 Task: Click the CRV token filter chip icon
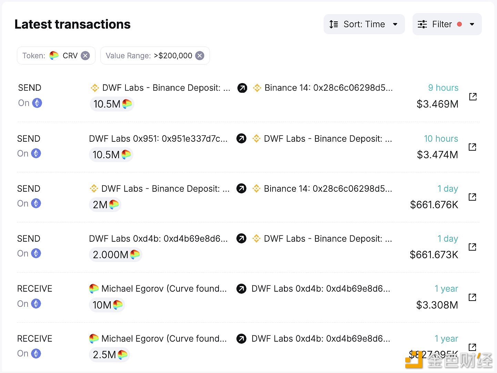54,56
